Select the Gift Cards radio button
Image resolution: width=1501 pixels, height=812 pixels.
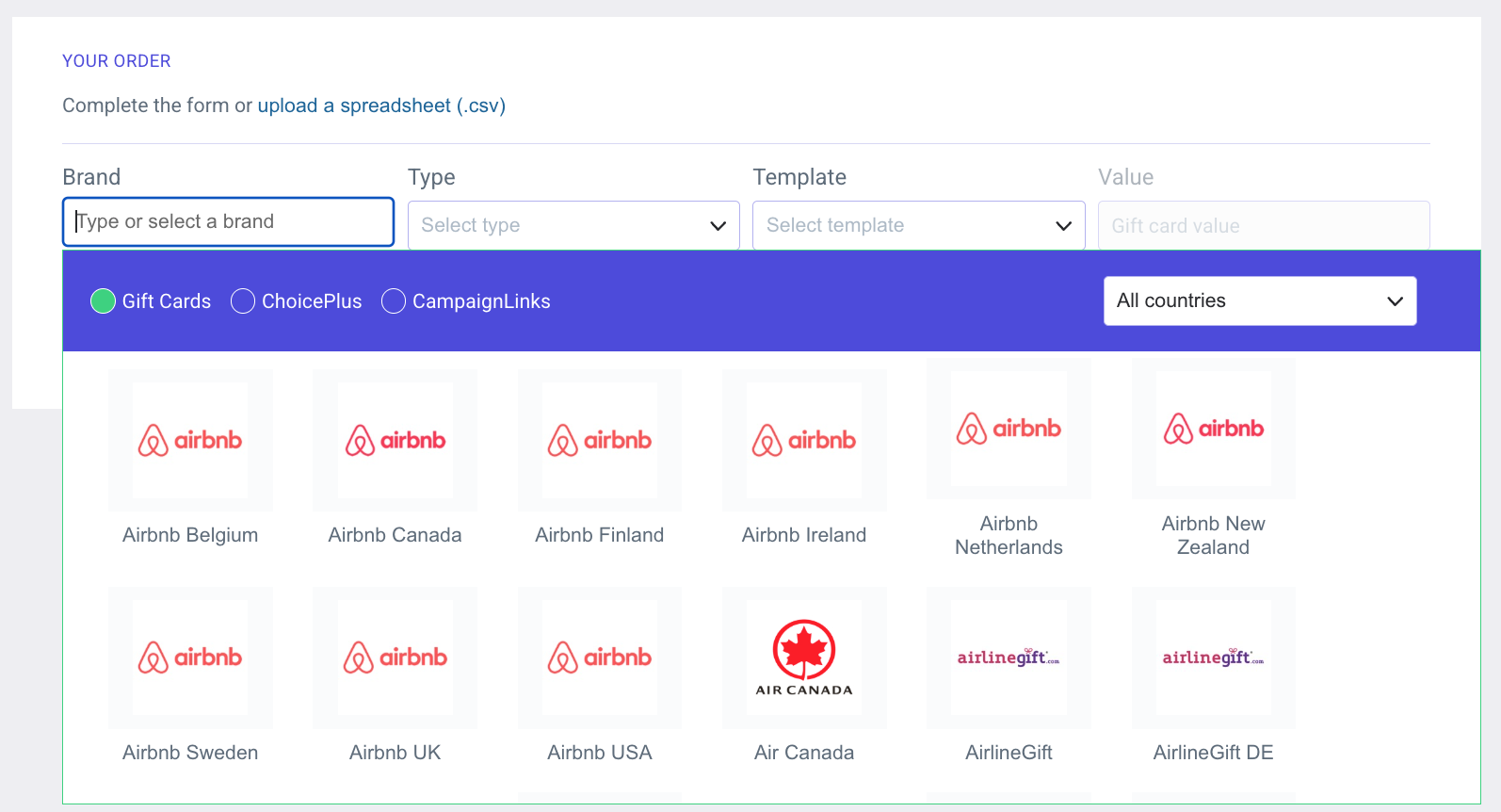[x=103, y=301]
